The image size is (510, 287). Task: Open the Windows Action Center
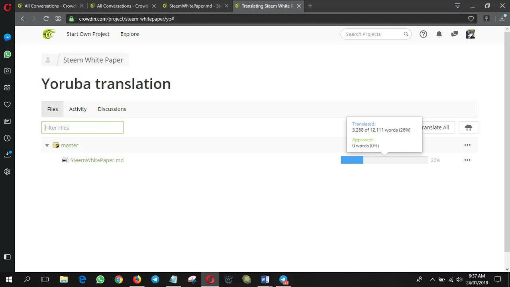(498, 279)
